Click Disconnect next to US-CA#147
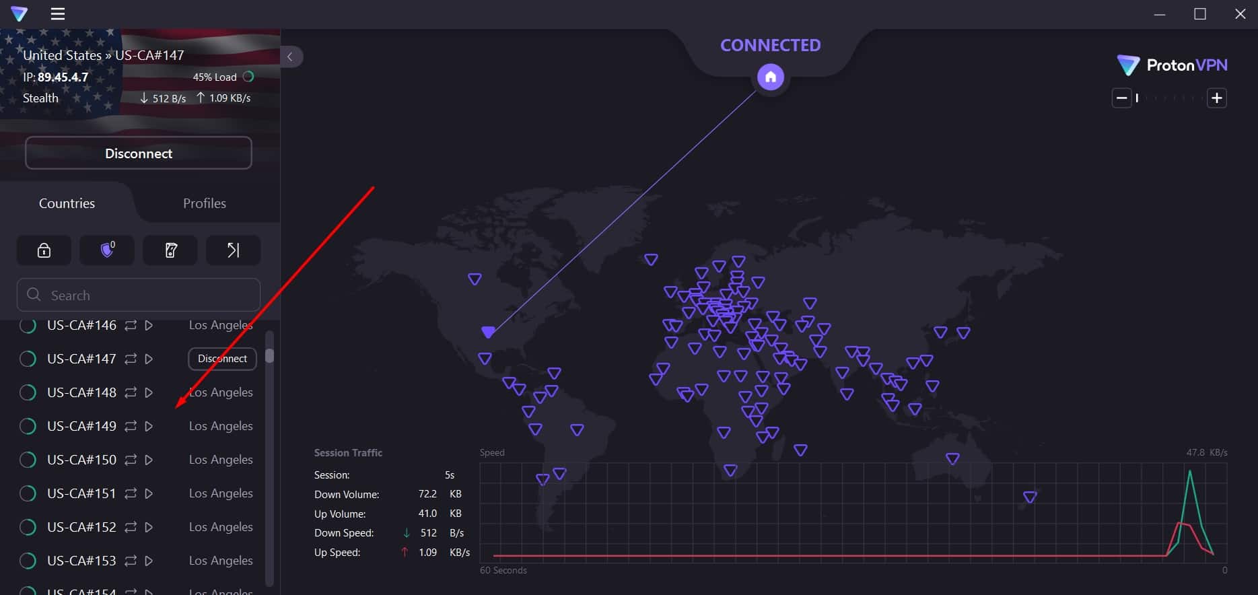 (222, 359)
